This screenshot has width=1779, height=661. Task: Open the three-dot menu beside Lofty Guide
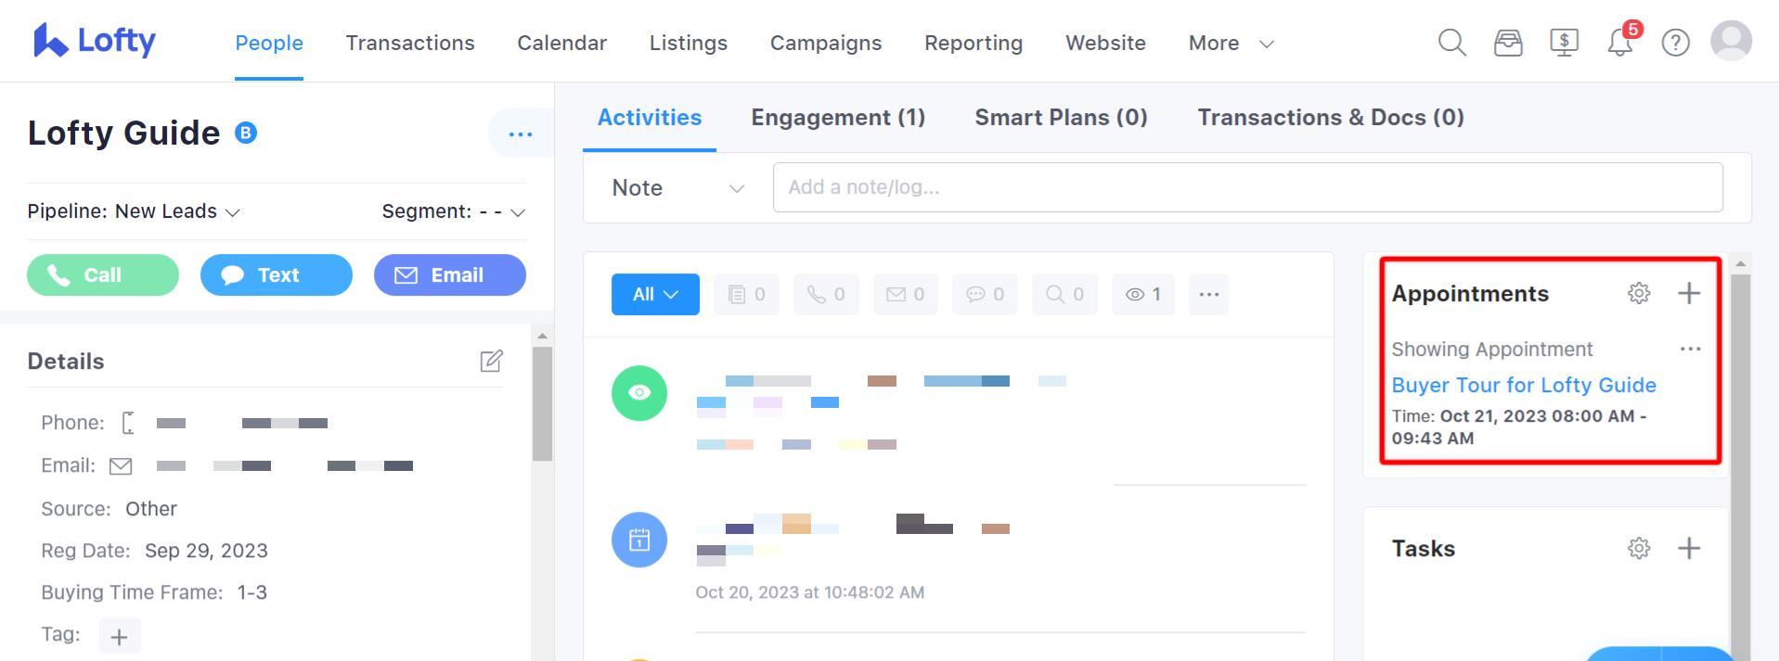521,134
